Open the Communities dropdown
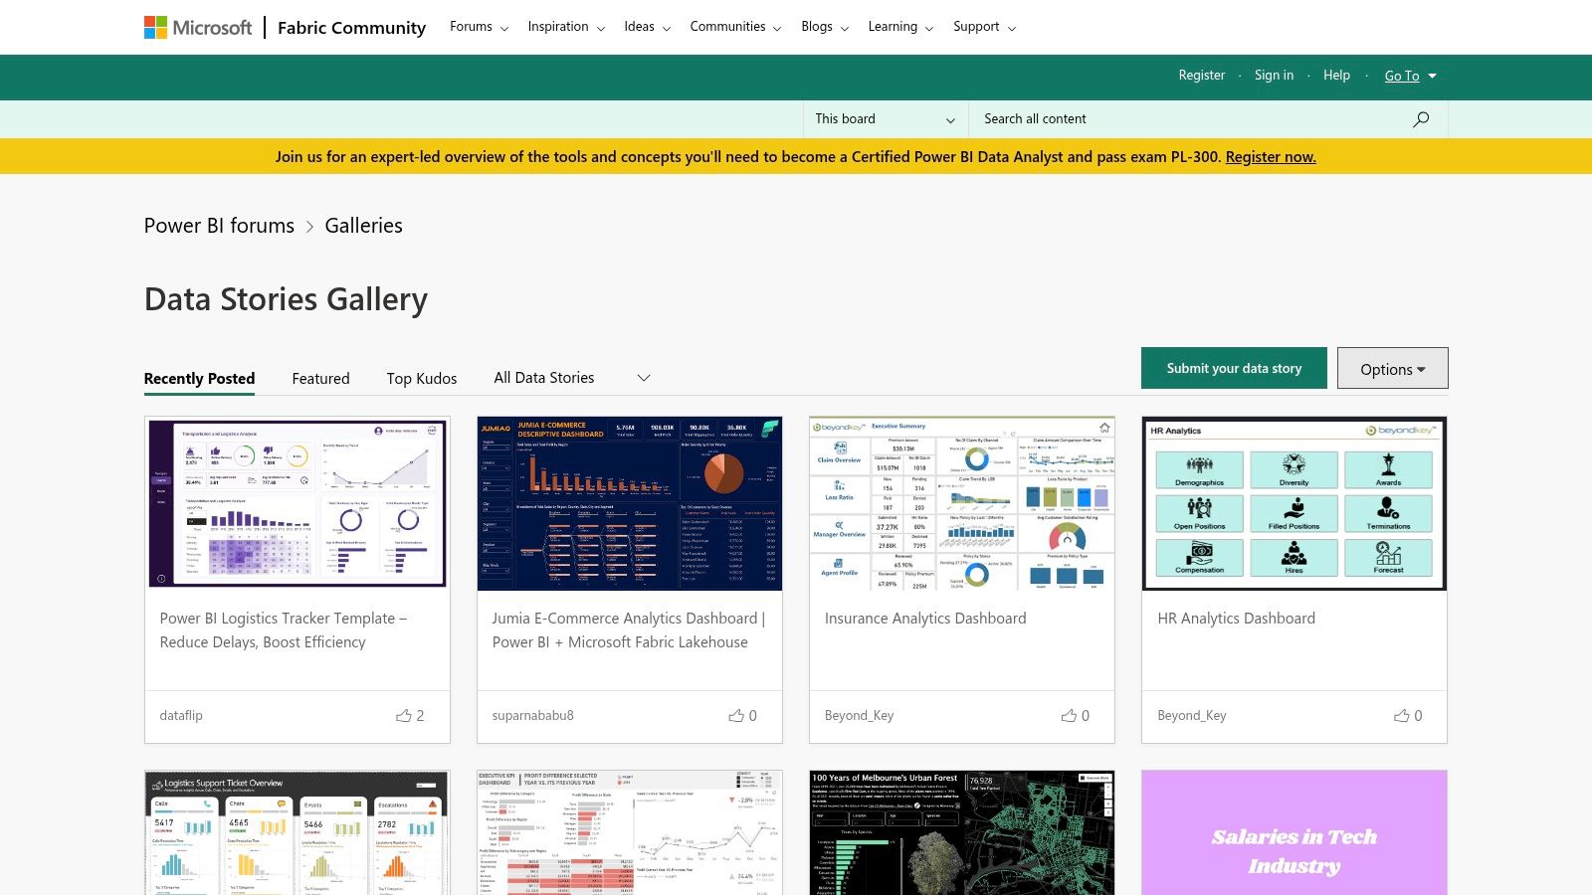The height and width of the screenshot is (895, 1592). coord(735,27)
